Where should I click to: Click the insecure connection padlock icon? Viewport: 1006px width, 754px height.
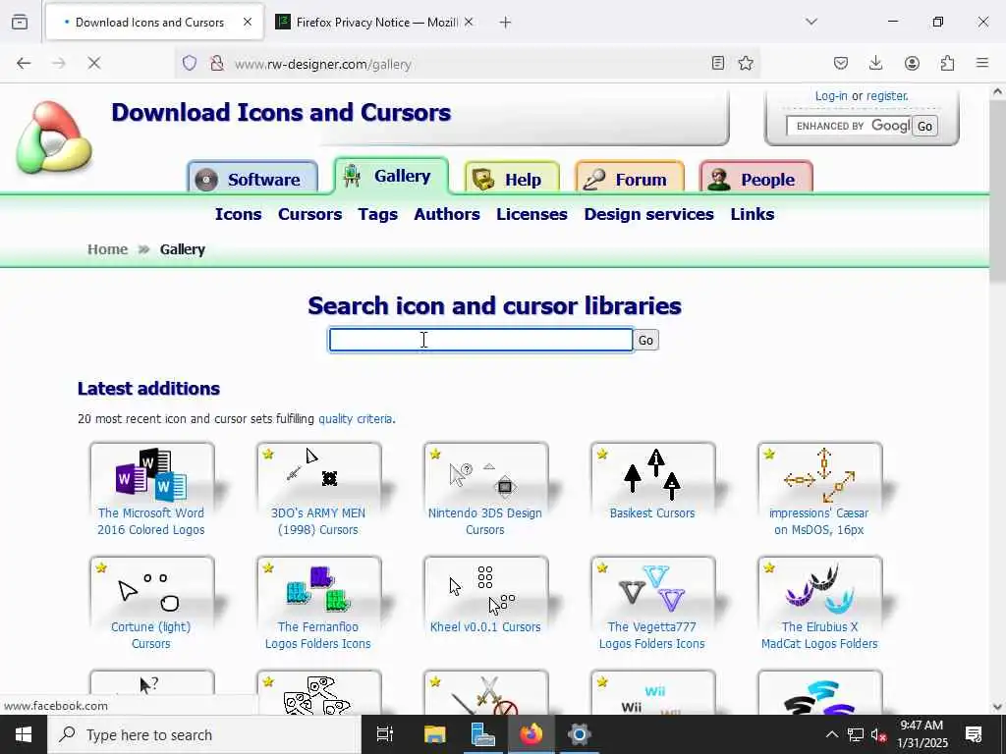pos(217,63)
